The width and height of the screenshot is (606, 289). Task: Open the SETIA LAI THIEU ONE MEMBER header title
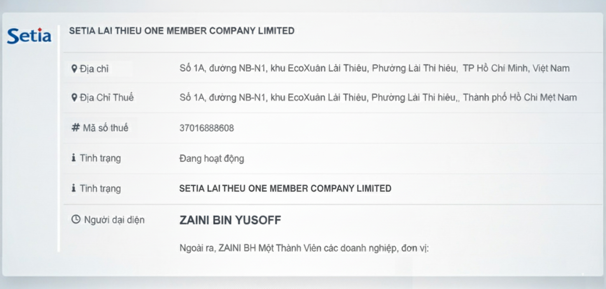[182, 31]
